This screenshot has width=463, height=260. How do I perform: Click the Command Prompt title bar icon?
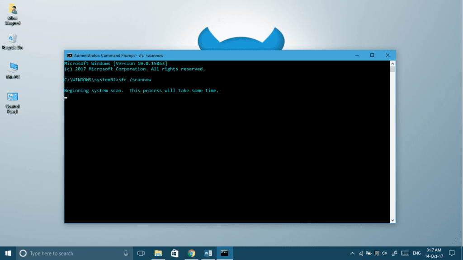click(x=70, y=55)
